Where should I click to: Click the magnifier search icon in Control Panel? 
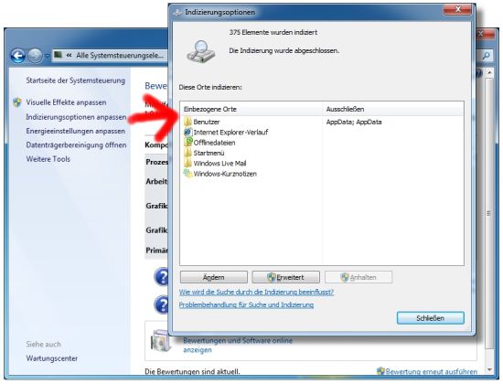coord(486,56)
